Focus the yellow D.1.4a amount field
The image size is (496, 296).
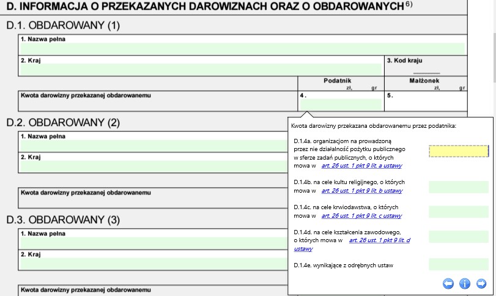pyautogui.click(x=458, y=151)
